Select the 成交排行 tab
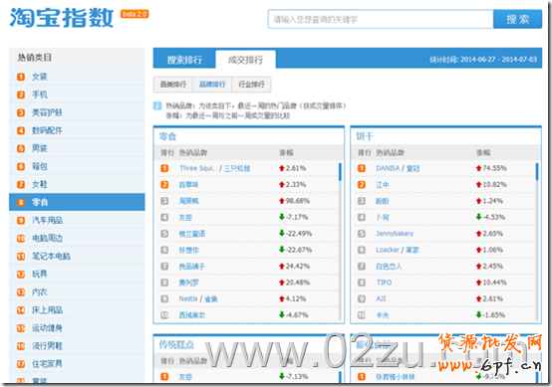Screen dimensions: 552x387 tap(245, 60)
